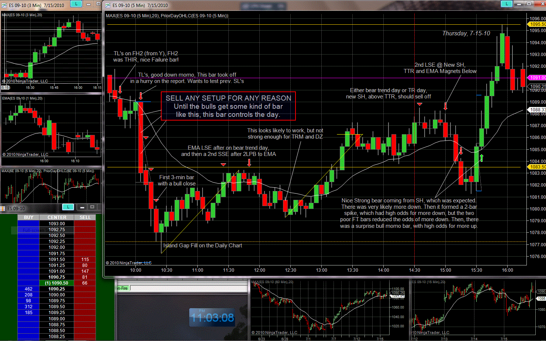Image resolution: width=546 pixels, height=341 pixels.
Task: Click the red sell cell showing 147 at 1091.00
Action: point(85,271)
